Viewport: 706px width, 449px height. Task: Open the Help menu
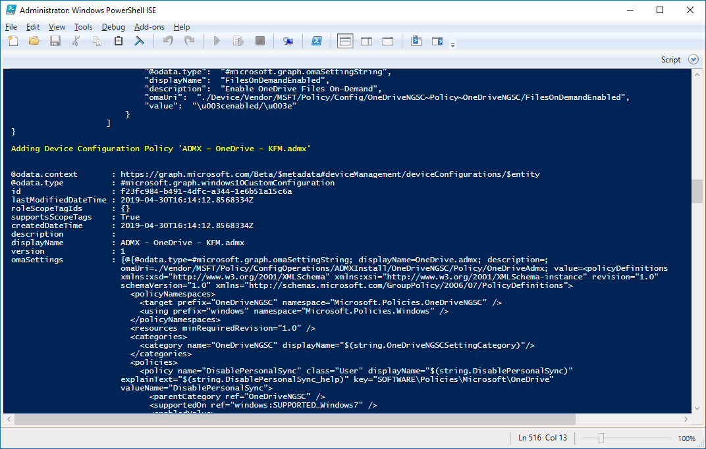click(182, 27)
